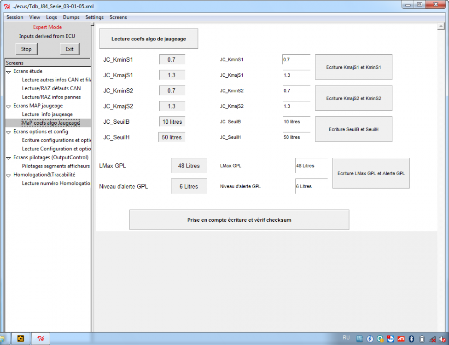The width and height of the screenshot is (449, 345).
Task: Click the RU language indicator
Action: click(346, 338)
